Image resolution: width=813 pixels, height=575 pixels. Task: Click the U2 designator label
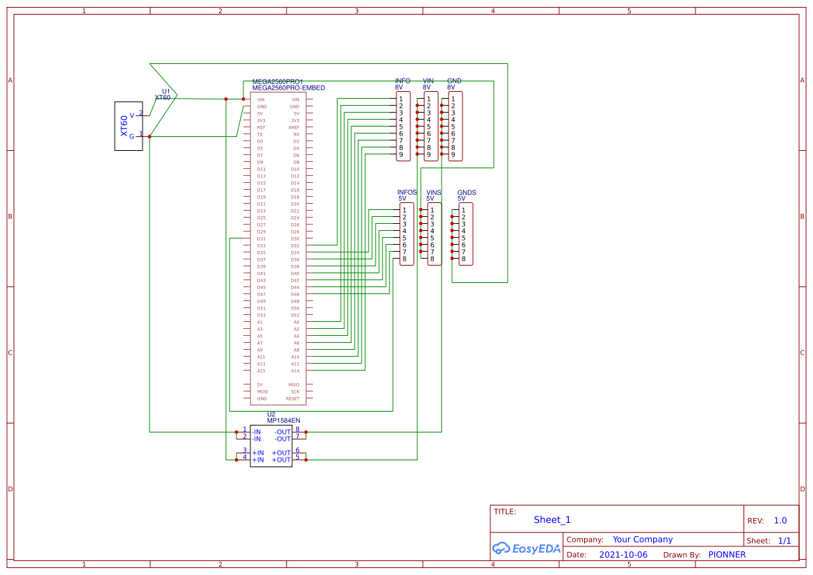click(271, 414)
